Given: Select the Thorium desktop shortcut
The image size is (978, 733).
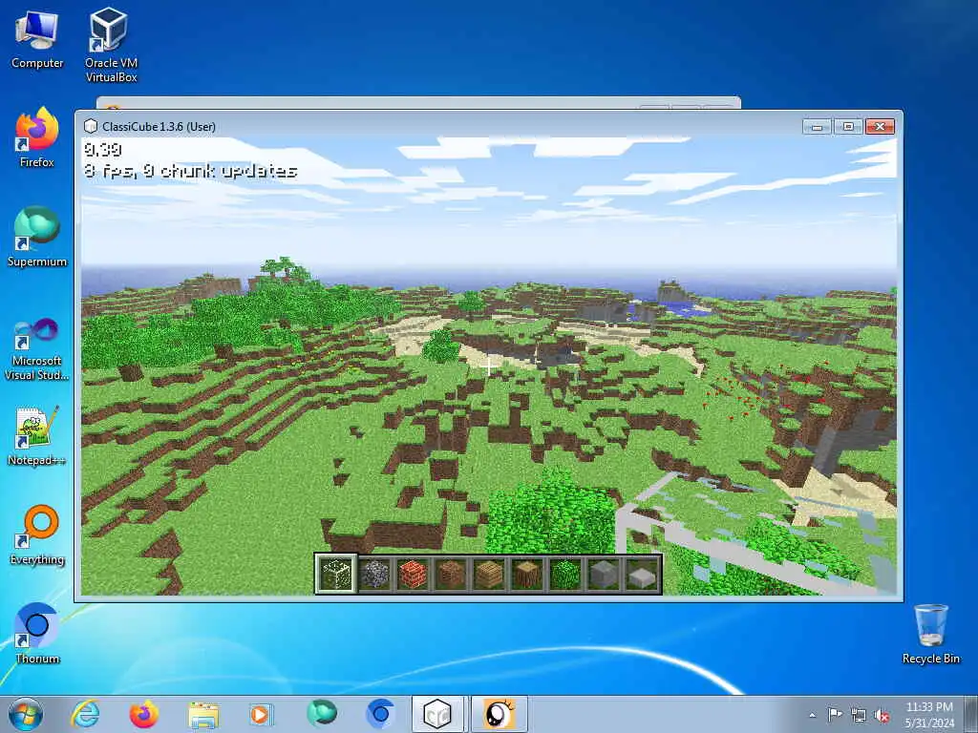Looking at the screenshot, I should pyautogui.click(x=37, y=634).
